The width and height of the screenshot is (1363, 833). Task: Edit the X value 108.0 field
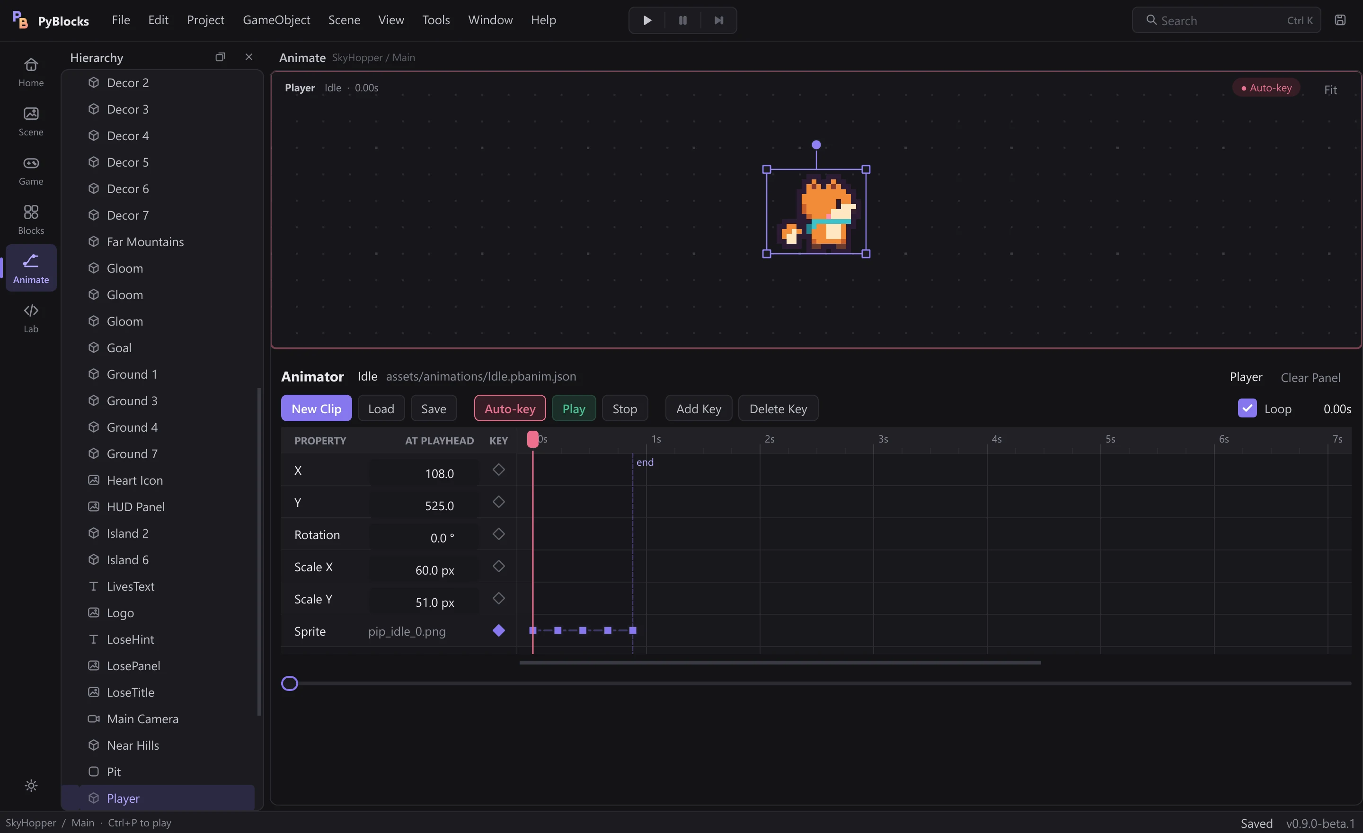(x=423, y=473)
